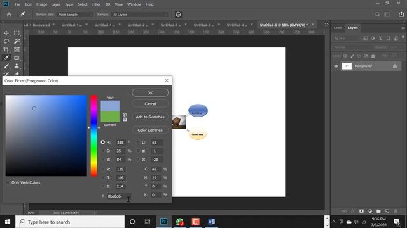This screenshot has height=228, width=407.
Task: Select the Crop tool
Action: coord(6,49)
